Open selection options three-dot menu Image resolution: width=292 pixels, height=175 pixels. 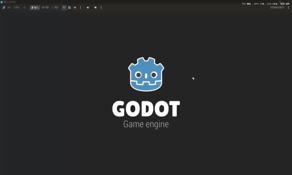[x=80, y=7]
